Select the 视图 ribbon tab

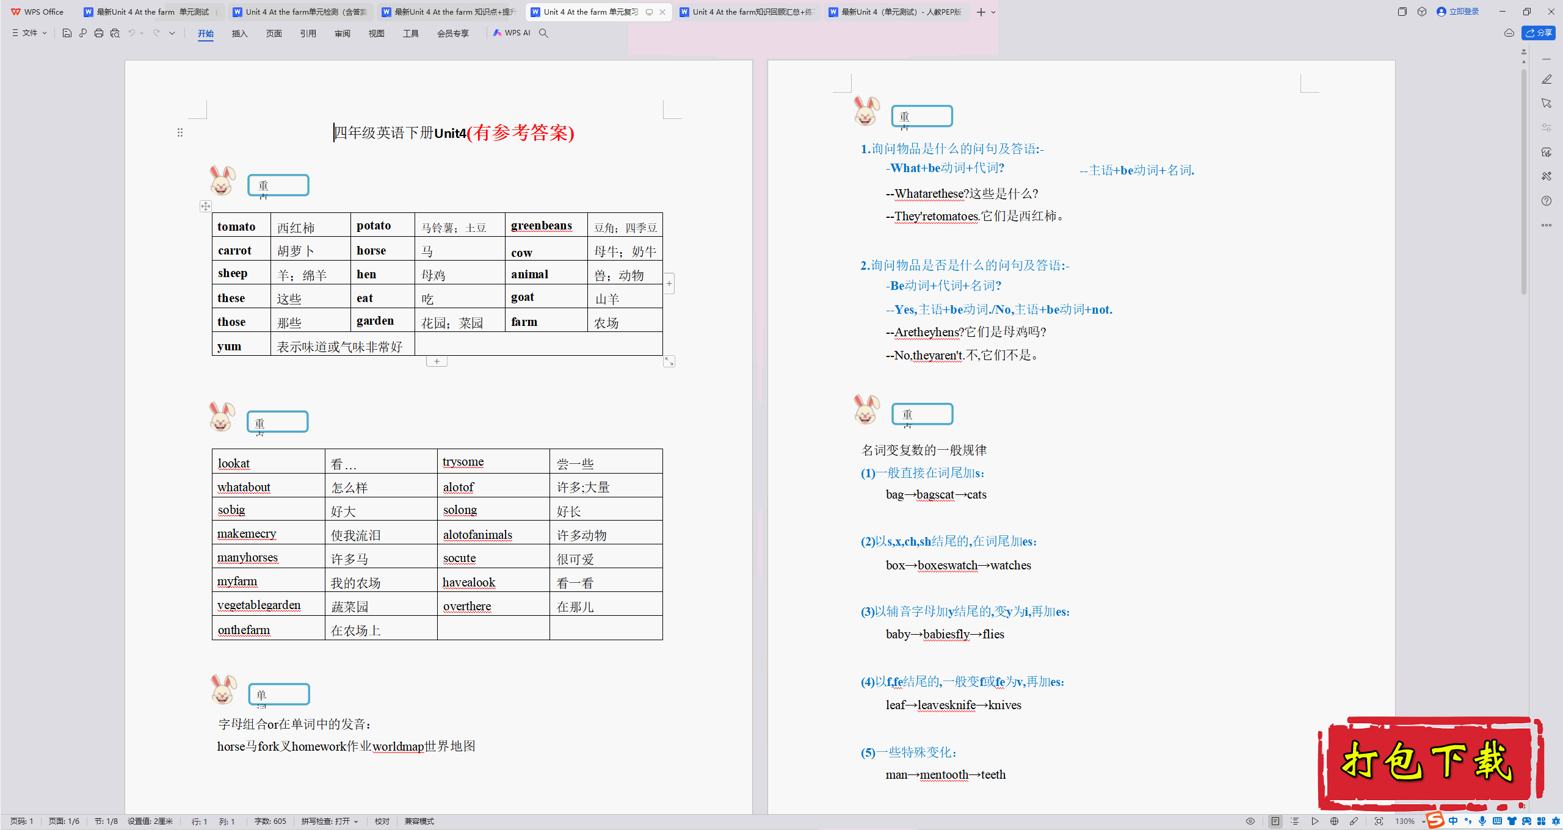377,34
